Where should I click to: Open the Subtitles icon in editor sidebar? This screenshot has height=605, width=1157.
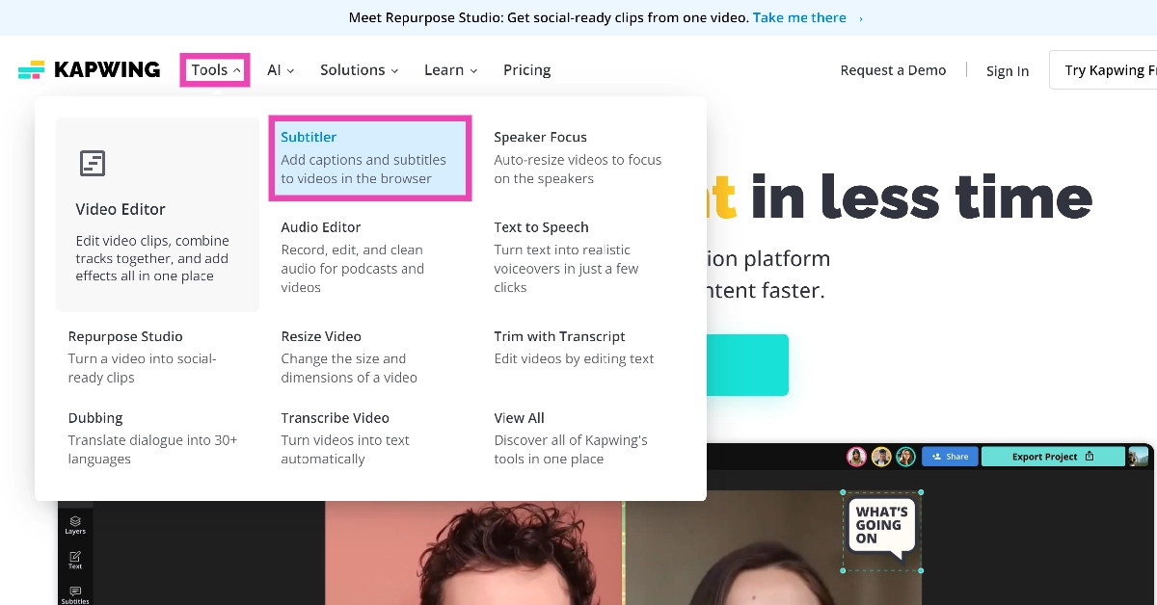75,593
